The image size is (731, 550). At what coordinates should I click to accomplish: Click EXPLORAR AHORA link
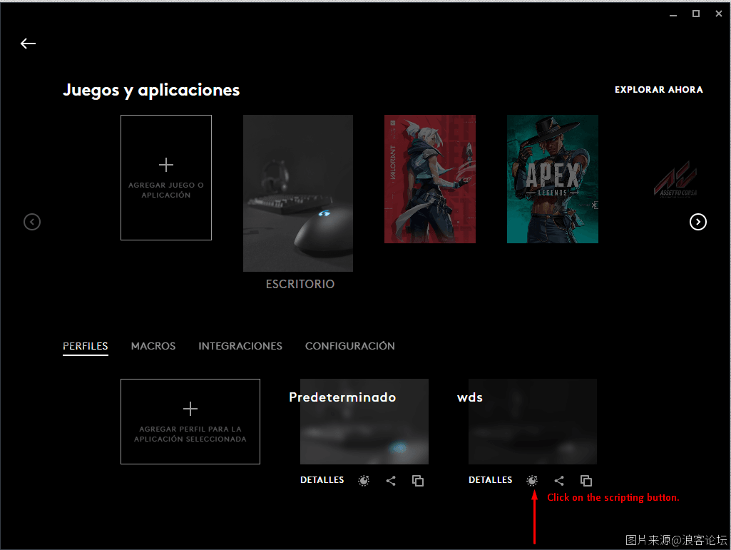pyautogui.click(x=659, y=90)
